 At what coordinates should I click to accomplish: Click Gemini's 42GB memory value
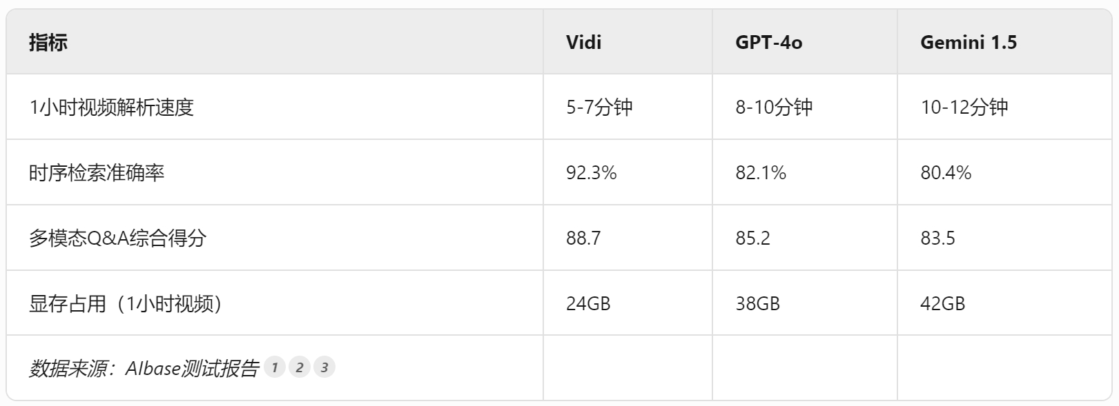coord(942,304)
